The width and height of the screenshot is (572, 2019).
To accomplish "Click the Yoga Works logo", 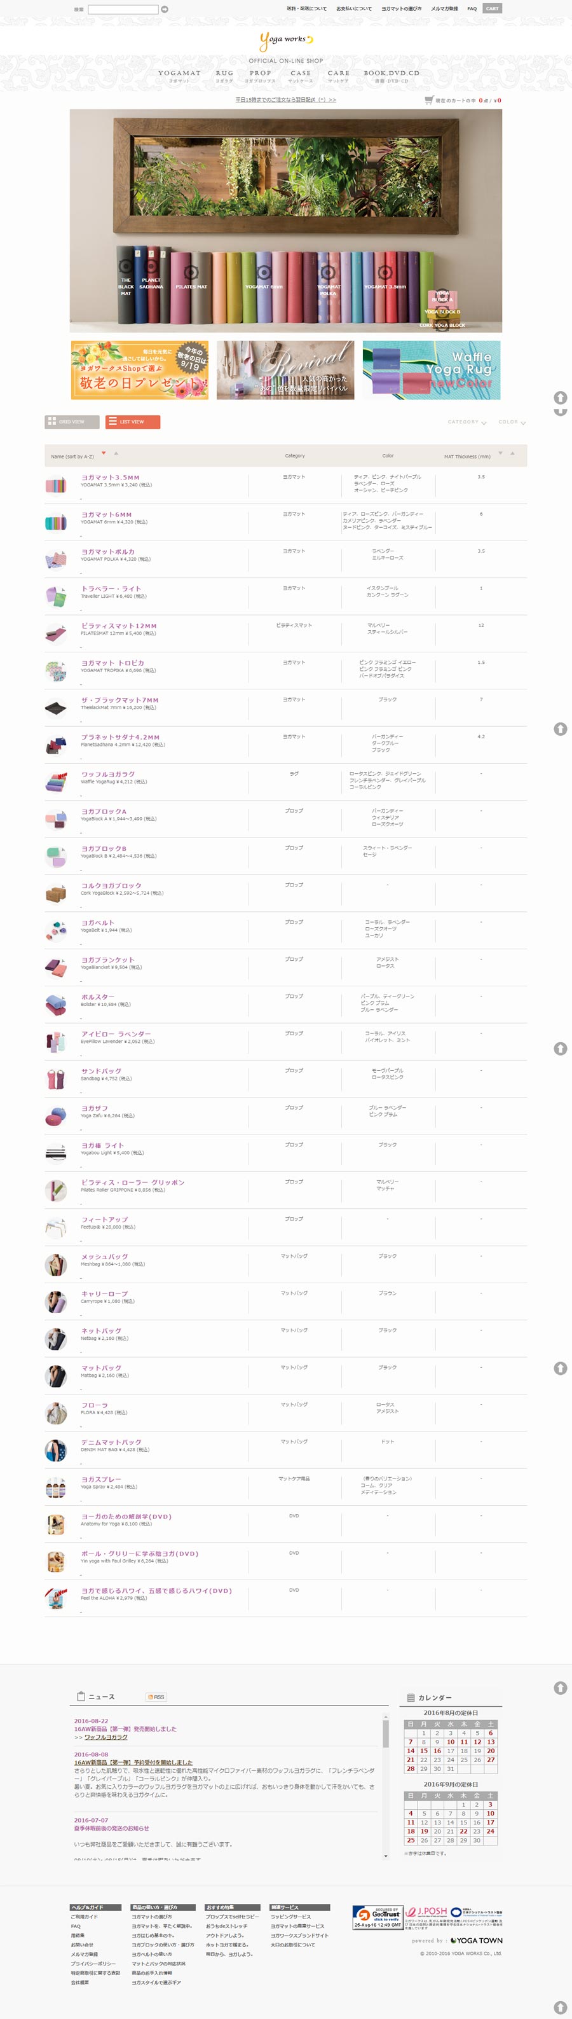I will [286, 40].
